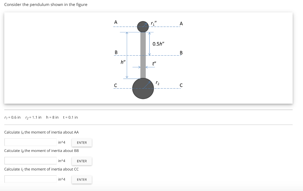Click the in^4 unit label beside the first field

pyautogui.click(x=62, y=142)
